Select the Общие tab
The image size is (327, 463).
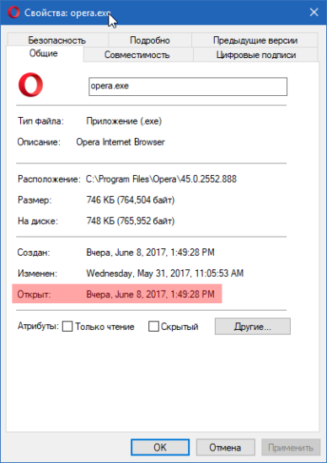44,53
